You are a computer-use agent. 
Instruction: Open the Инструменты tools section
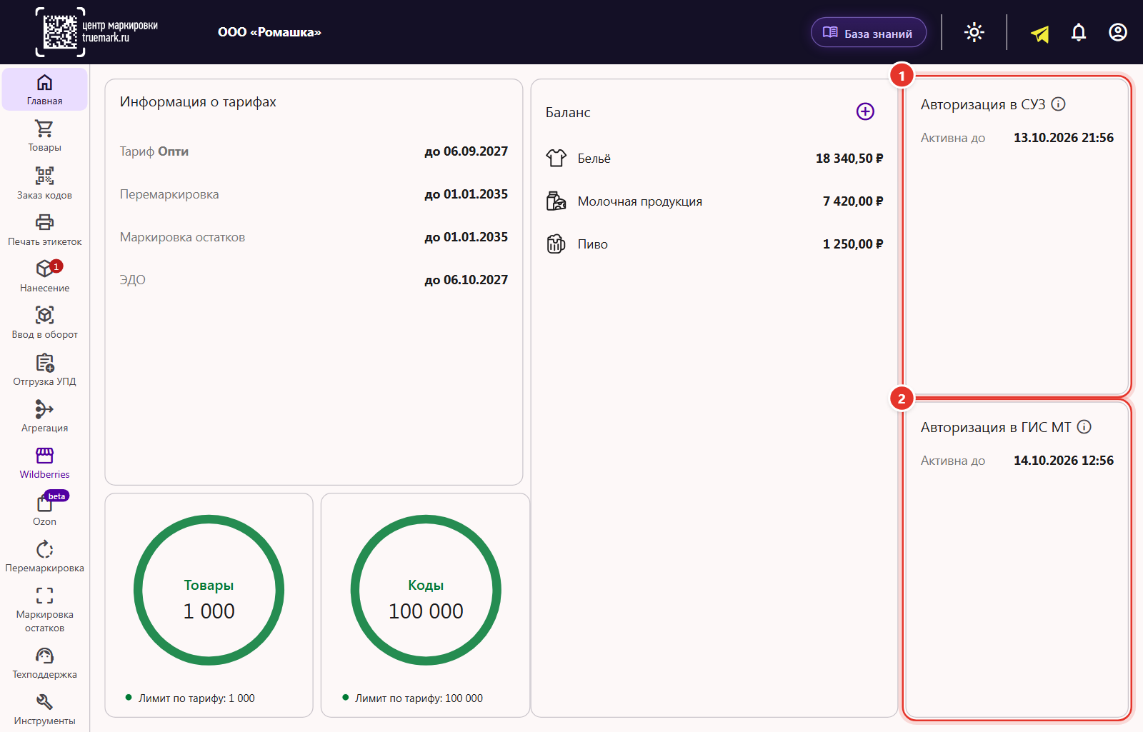[44, 709]
